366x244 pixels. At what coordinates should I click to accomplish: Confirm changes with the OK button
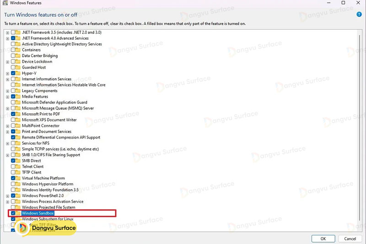point(323,239)
